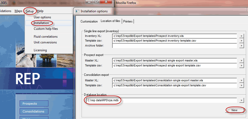Browse for Prospect export Master XL
Image resolution: width=248 pixels, height=119 pixels.
point(241,60)
